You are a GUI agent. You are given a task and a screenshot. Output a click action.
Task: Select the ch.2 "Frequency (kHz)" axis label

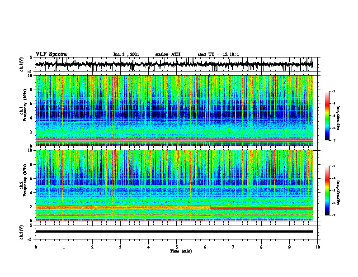(25, 180)
